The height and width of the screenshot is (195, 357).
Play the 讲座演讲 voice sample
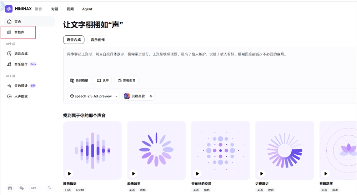click(262, 174)
